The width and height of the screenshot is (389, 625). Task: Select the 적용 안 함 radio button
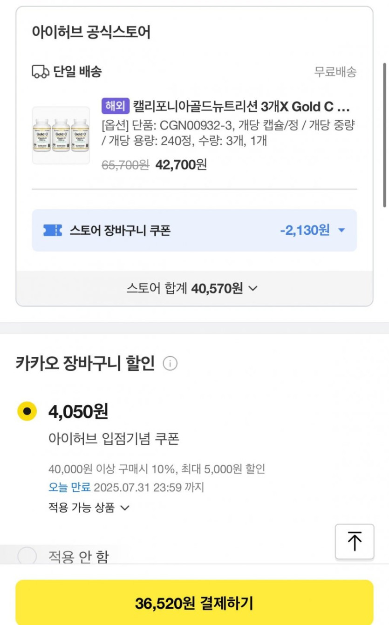(x=27, y=556)
